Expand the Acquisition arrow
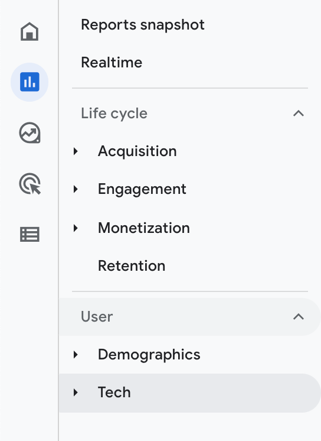Screen dimensions: 321x441 (x=76, y=151)
